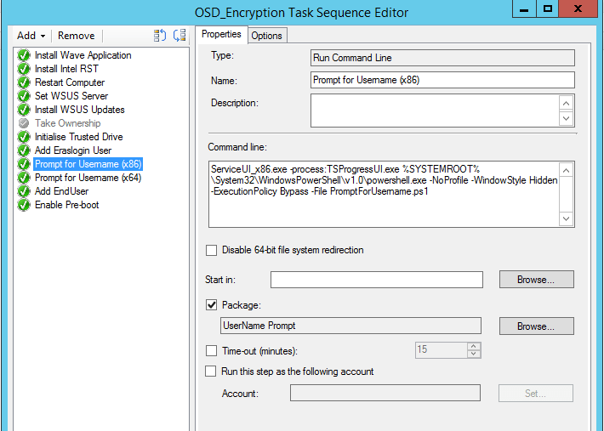Increase the time-out minutes spinner value
The image size is (604, 431).
coord(474,346)
